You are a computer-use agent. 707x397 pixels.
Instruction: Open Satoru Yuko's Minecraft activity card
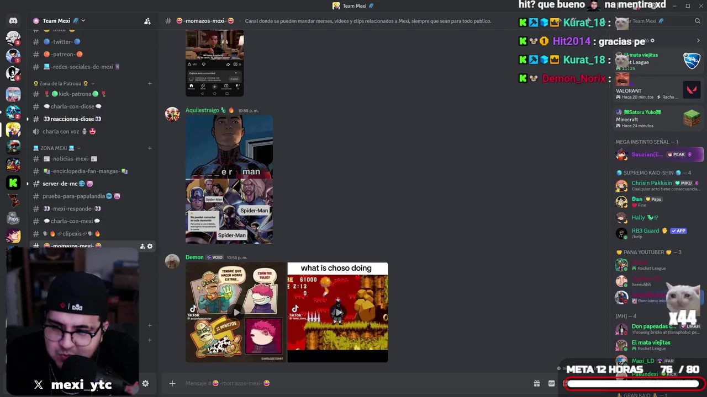658,119
